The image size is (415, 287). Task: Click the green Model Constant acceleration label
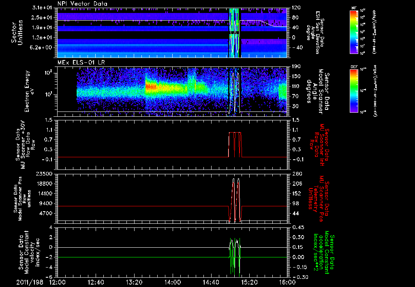click(x=324, y=252)
